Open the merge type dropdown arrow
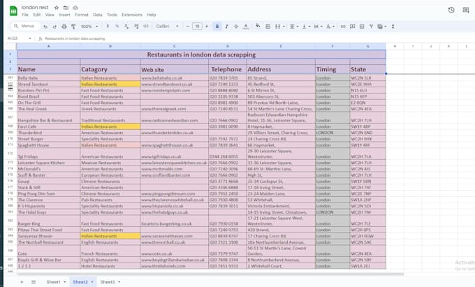475x287 pixels. pos(284,27)
